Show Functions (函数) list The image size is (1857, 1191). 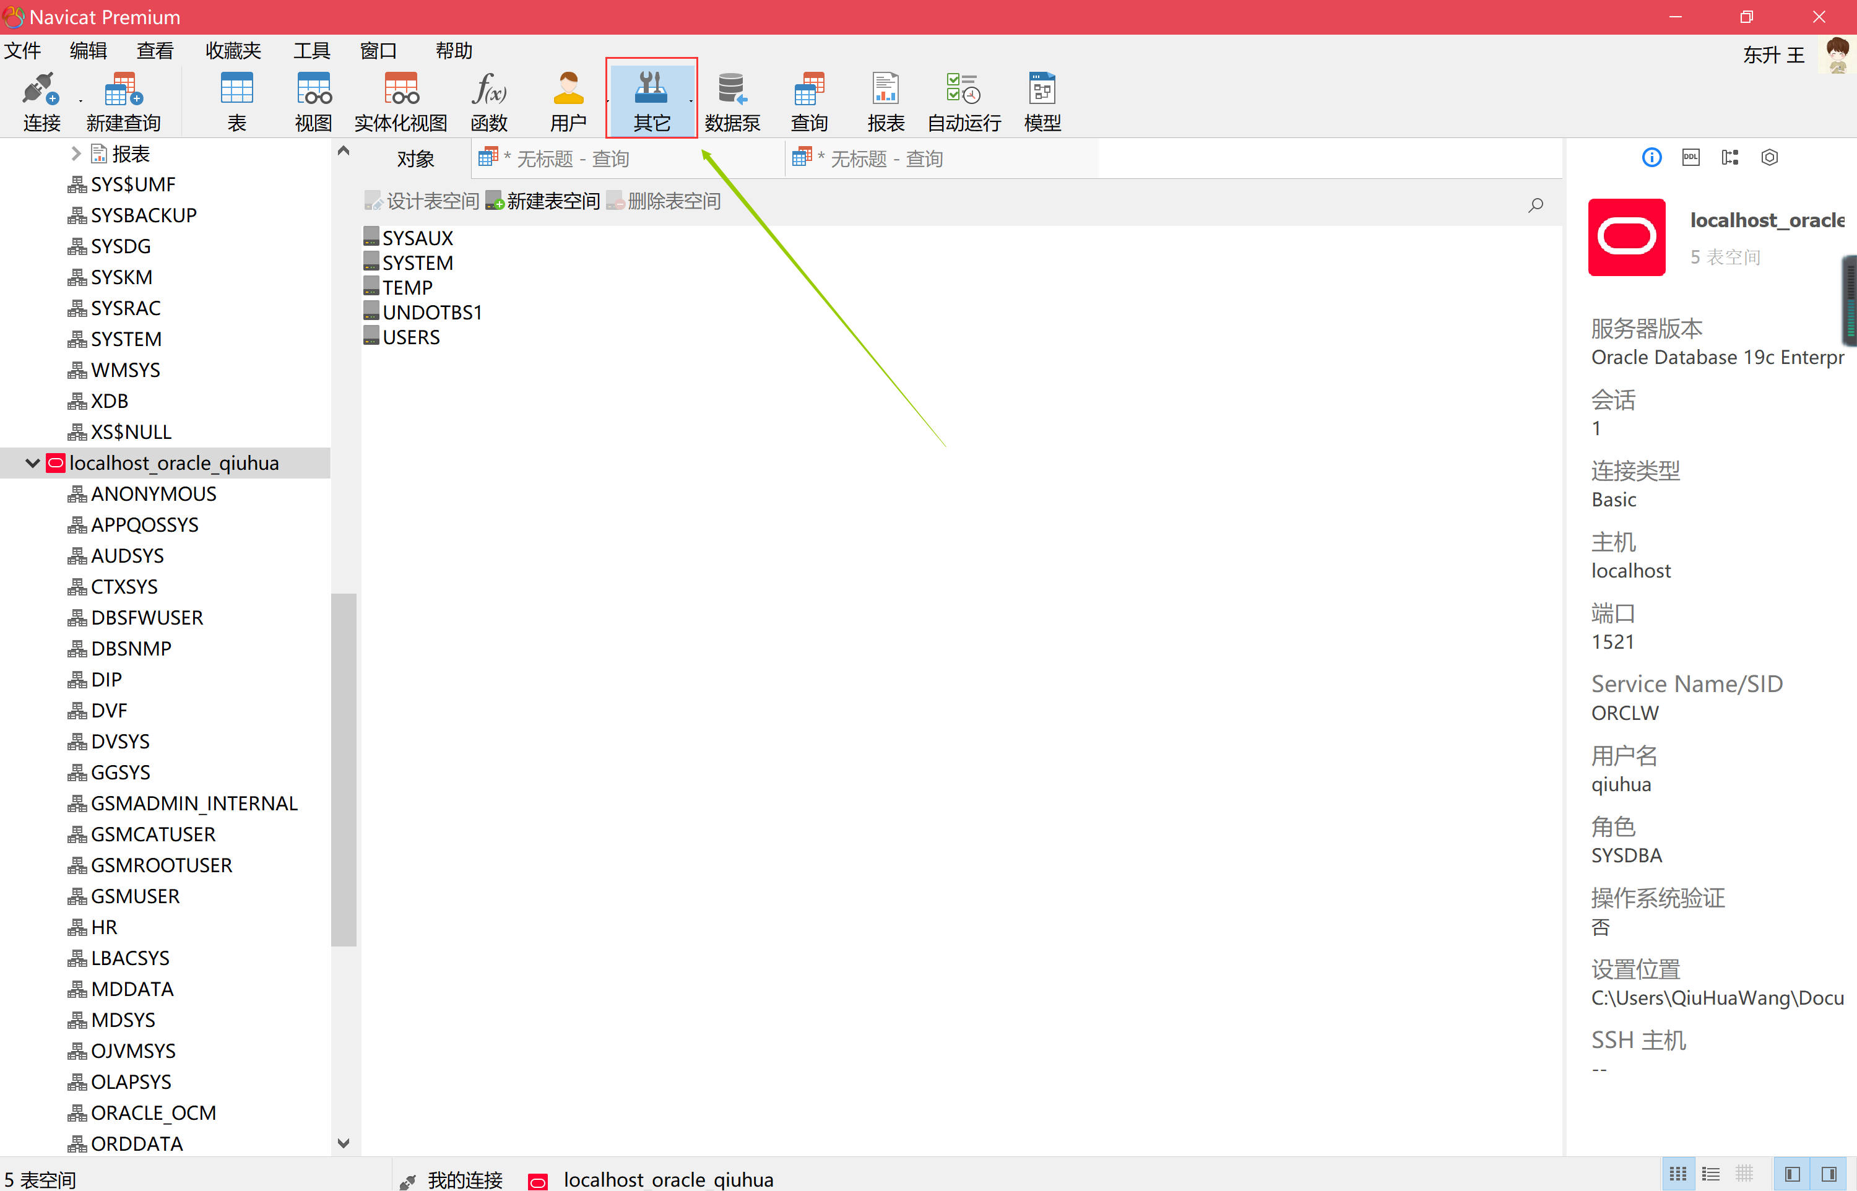click(x=490, y=102)
